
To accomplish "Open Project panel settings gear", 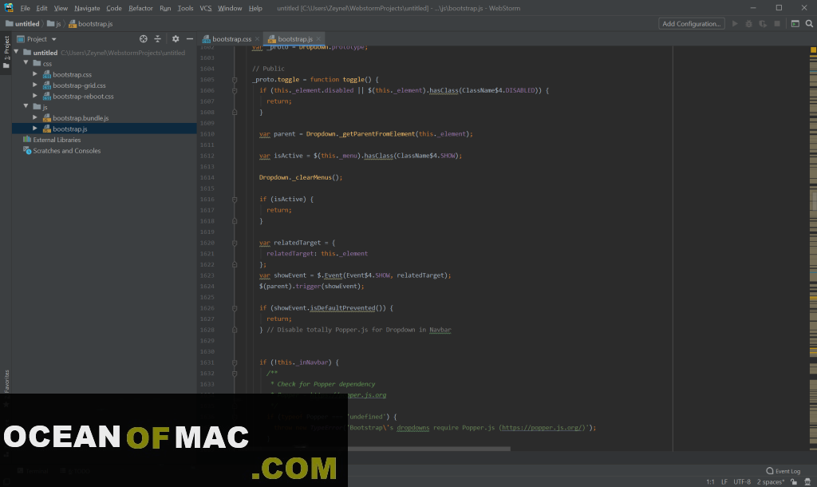I will coord(176,39).
